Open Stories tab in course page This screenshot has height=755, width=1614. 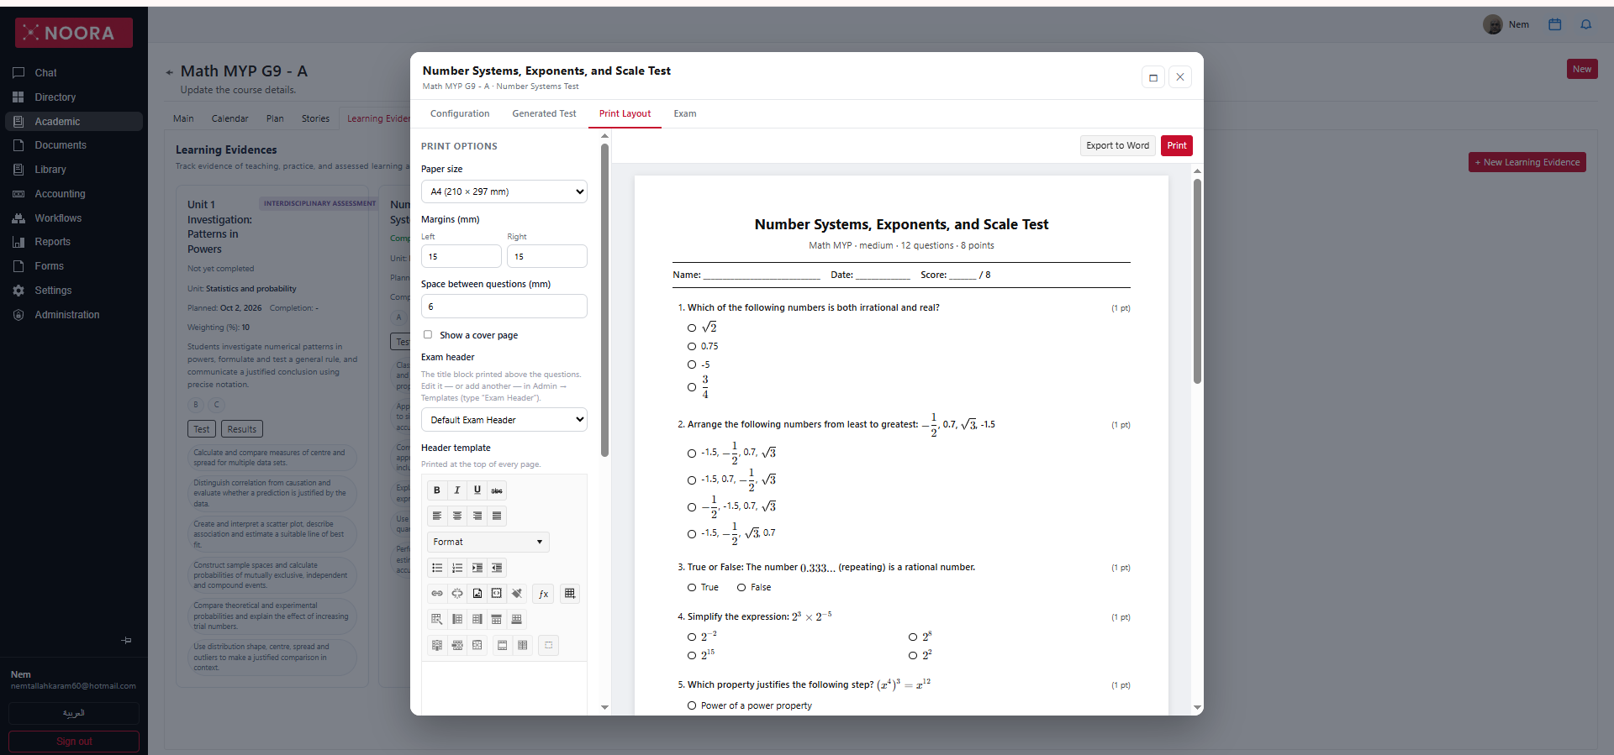pyautogui.click(x=315, y=118)
